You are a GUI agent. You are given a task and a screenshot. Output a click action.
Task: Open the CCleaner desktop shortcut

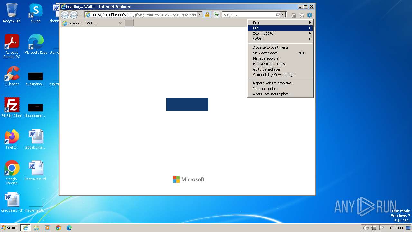12,76
